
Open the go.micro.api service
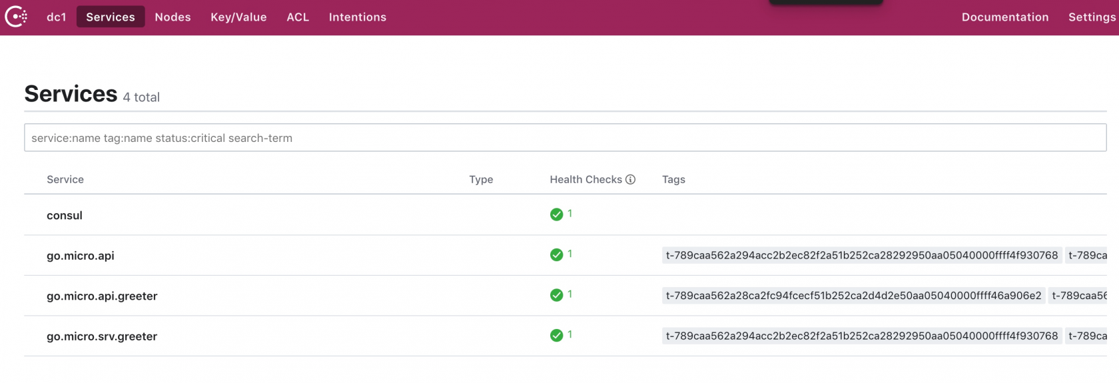coord(81,256)
